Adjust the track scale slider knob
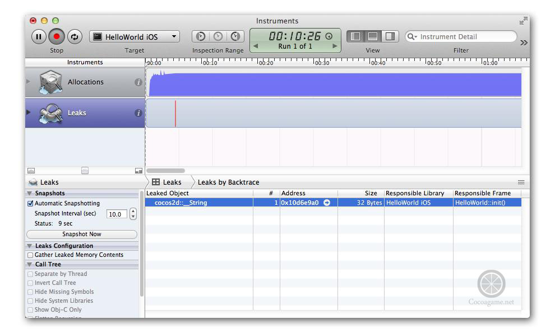Screen dimensions: 555x333 point(85,171)
